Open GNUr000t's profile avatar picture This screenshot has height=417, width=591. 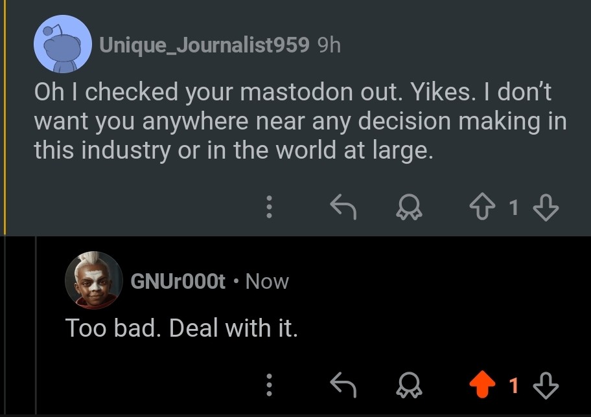[x=93, y=280]
